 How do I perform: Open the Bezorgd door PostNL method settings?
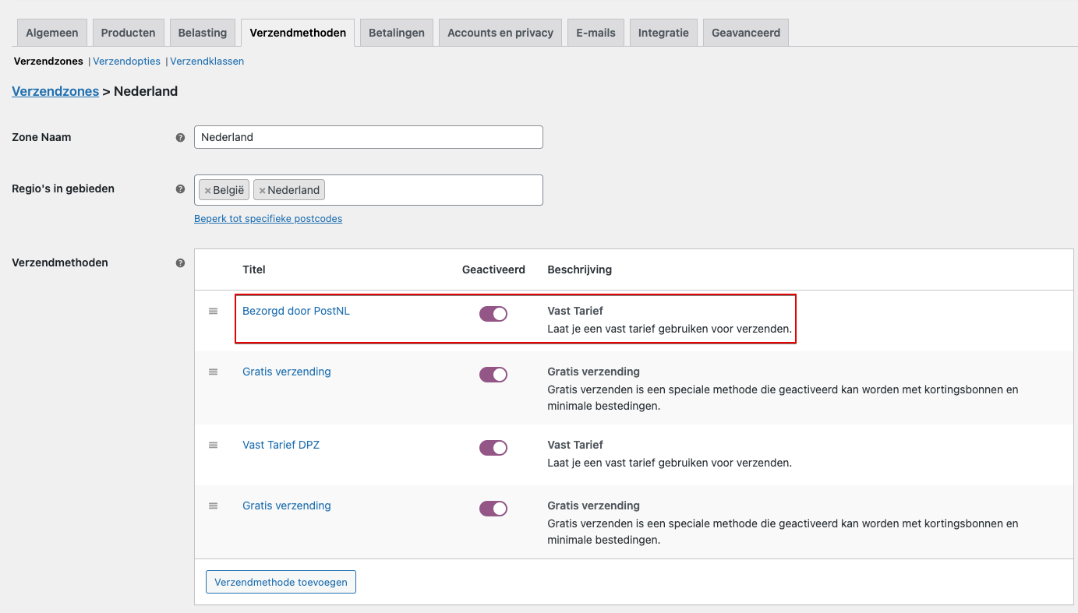coord(296,310)
